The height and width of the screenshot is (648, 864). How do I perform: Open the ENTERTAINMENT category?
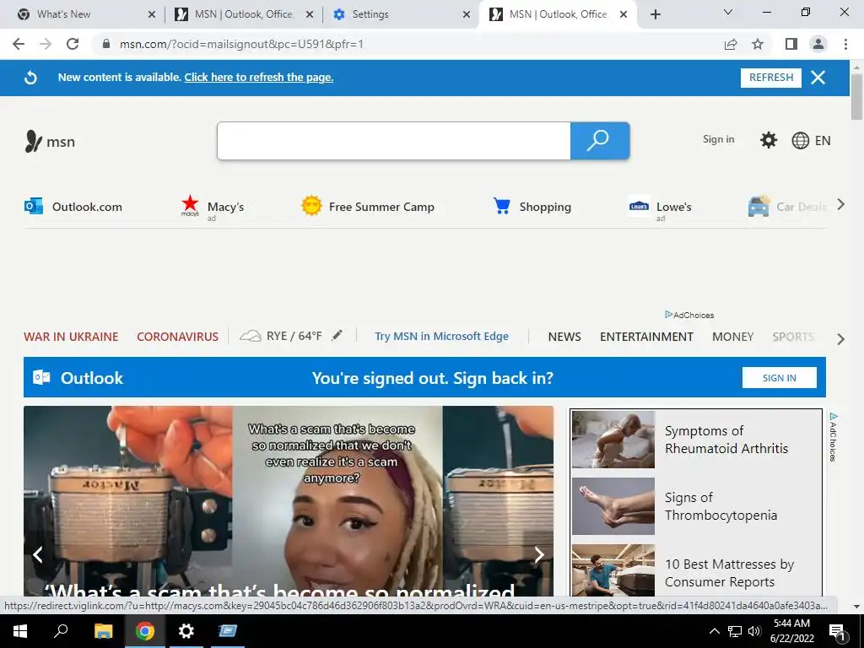646,337
